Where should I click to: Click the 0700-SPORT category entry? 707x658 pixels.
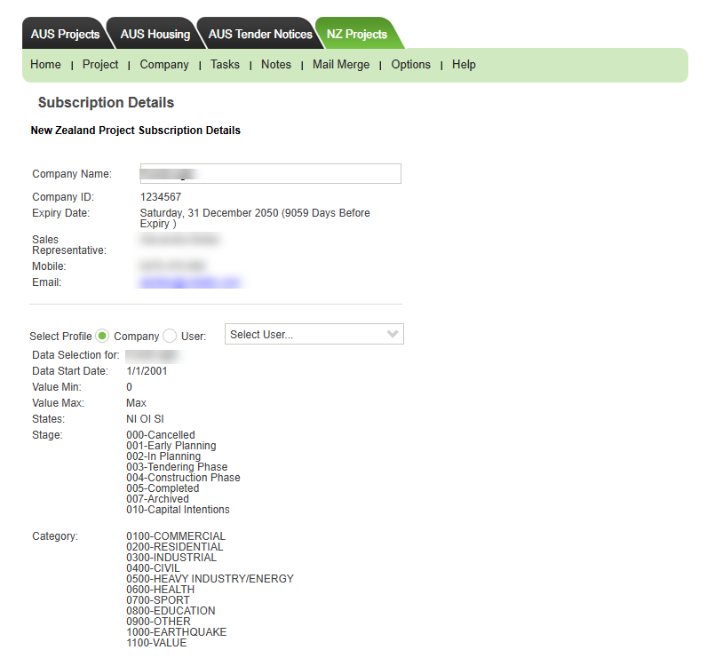(x=158, y=600)
